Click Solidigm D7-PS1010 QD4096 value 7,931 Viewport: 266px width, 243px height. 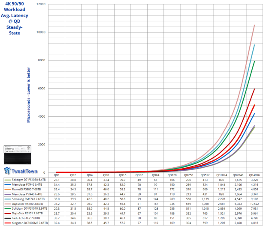pyautogui.click(x=254, y=209)
